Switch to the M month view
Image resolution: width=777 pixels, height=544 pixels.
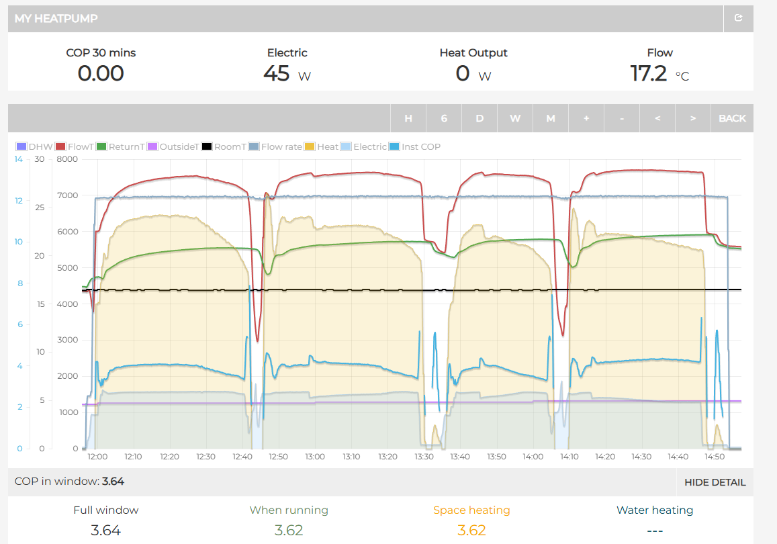click(x=551, y=118)
